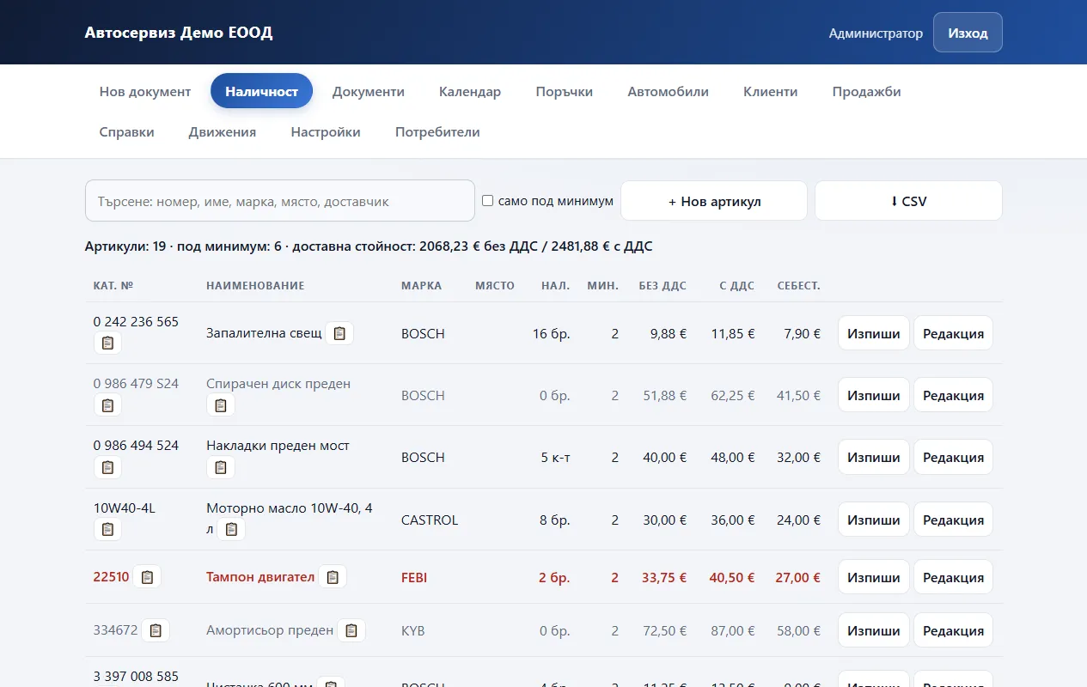Click Изпиши for Тампон двигател

point(874,577)
